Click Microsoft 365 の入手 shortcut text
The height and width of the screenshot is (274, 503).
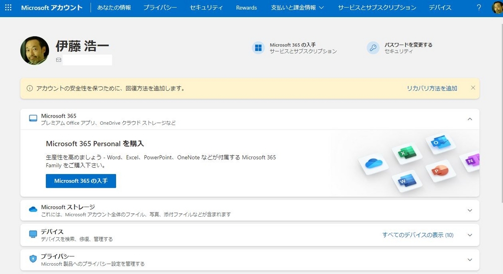click(293, 45)
